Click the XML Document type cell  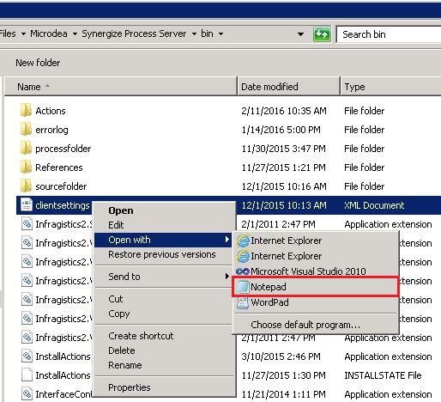point(374,205)
